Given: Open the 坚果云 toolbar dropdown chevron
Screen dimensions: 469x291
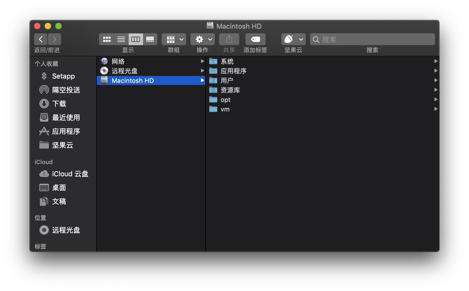Looking at the screenshot, I should 301,39.
